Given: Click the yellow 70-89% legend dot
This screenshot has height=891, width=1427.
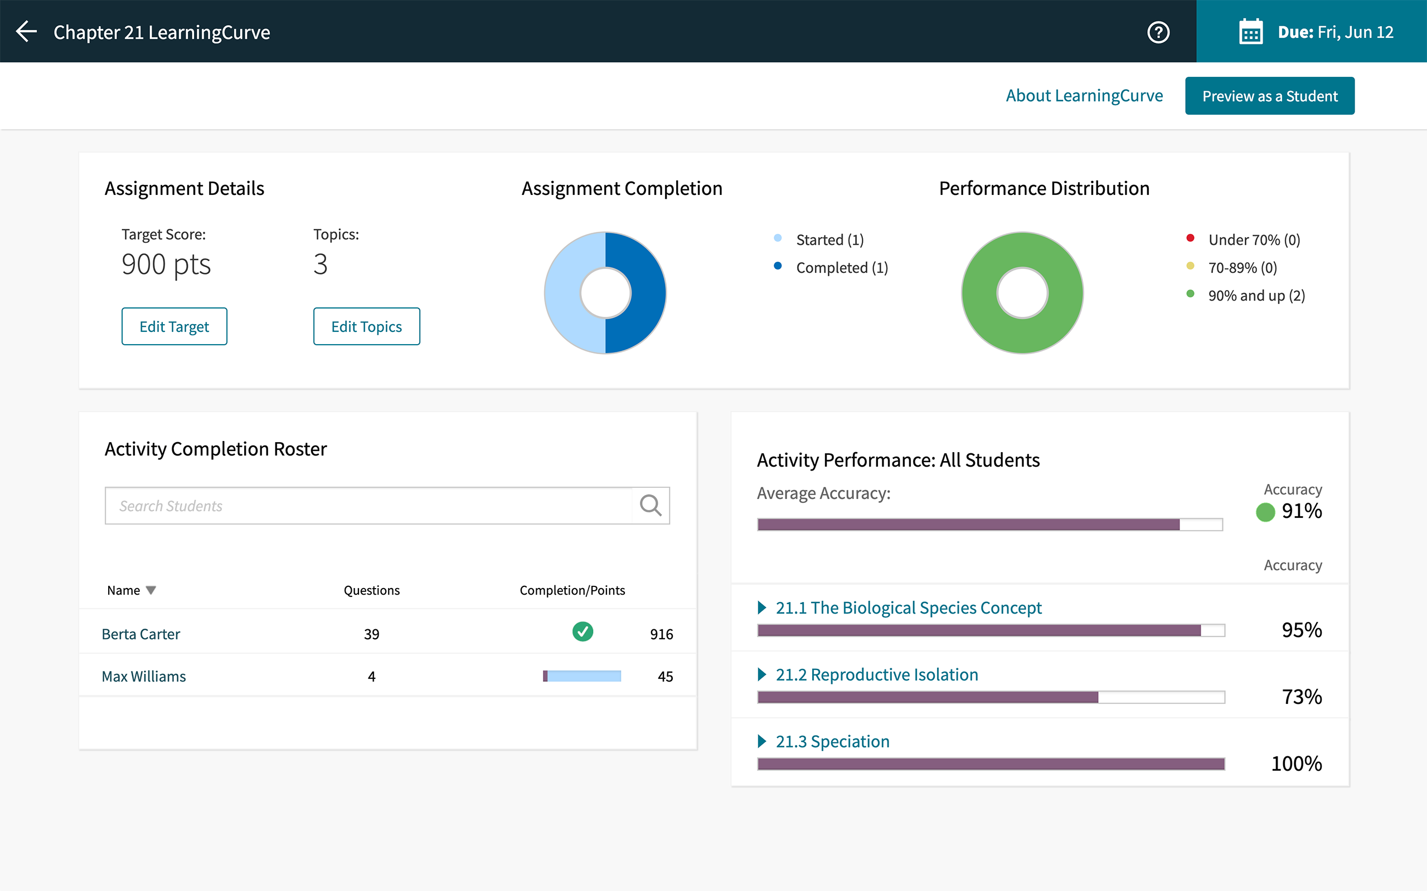Looking at the screenshot, I should pyautogui.click(x=1191, y=266).
